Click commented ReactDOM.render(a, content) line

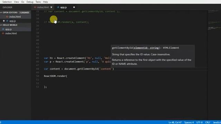coord(67,22)
